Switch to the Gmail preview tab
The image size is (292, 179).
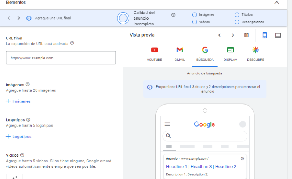[x=180, y=54]
